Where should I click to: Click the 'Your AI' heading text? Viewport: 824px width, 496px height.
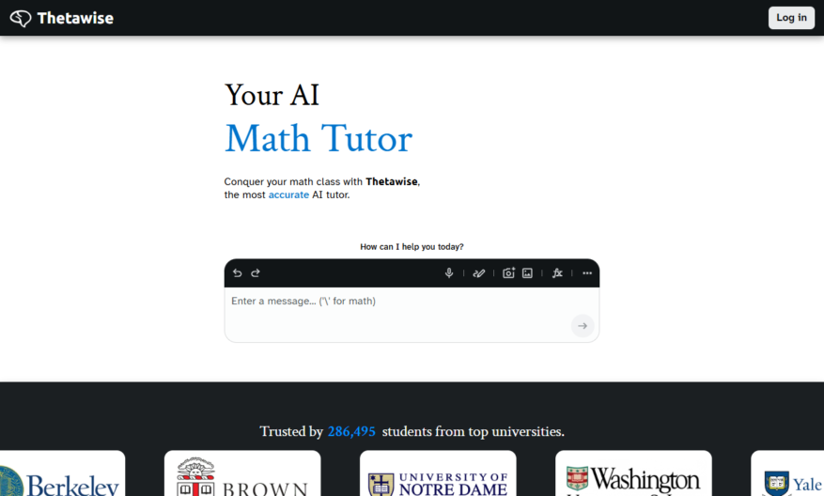click(x=272, y=96)
